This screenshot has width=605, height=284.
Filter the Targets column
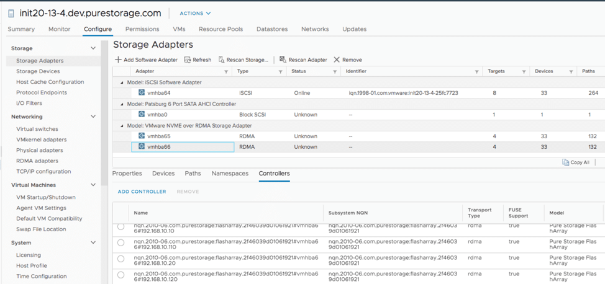click(x=524, y=72)
